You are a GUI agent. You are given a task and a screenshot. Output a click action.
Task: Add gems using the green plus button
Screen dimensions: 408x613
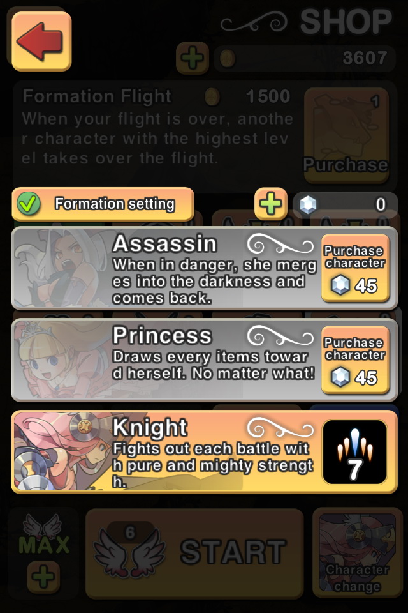[x=271, y=204]
